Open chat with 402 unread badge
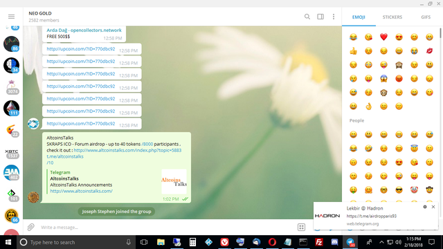 point(11,172)
